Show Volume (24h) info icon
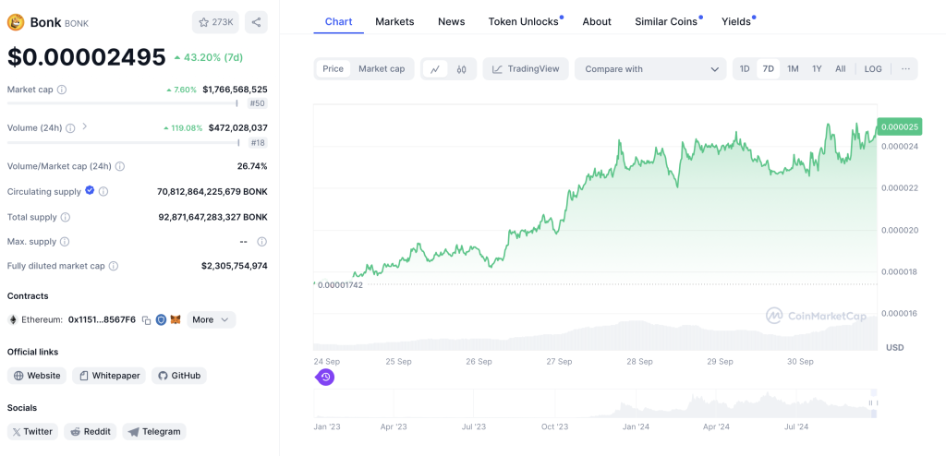This screenshot has height=456, width=946. click(70, 128)
